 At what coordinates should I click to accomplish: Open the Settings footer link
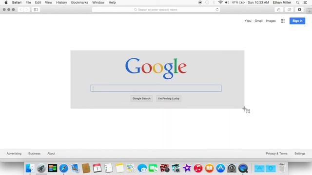(x=300, y=154)
